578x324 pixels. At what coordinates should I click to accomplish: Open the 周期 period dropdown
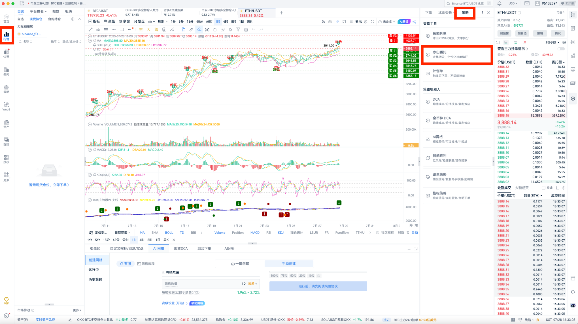[x=162, y=22]
